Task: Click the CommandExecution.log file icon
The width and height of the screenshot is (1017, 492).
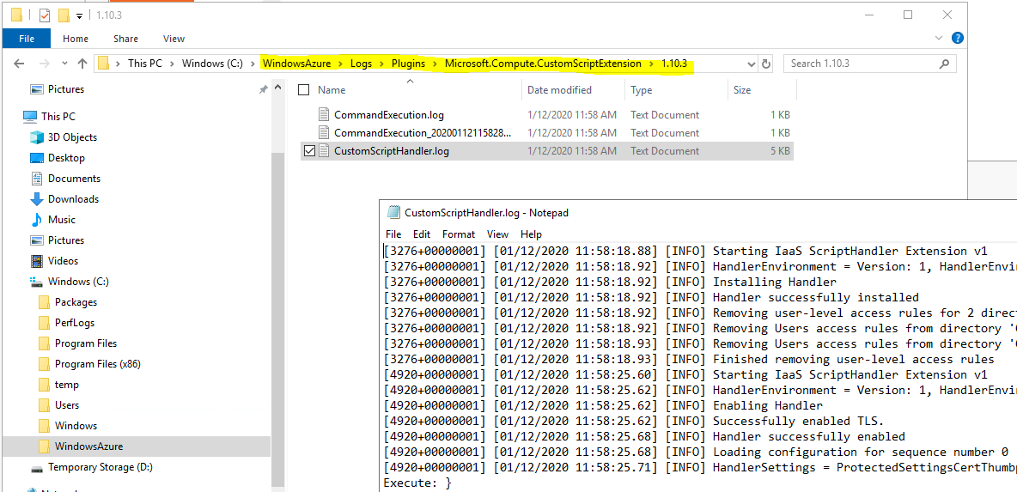Action: click(324, 115)
